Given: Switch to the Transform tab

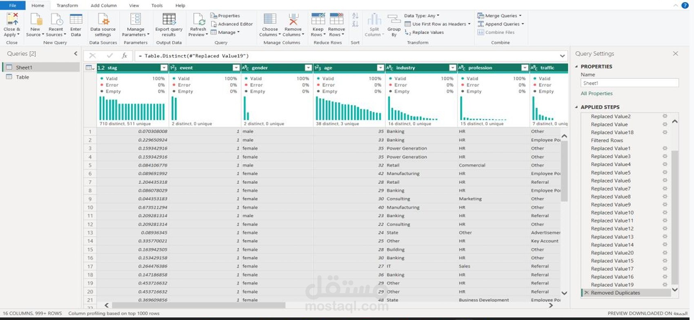Looking at the screenshot, I should tap(67, 5).
